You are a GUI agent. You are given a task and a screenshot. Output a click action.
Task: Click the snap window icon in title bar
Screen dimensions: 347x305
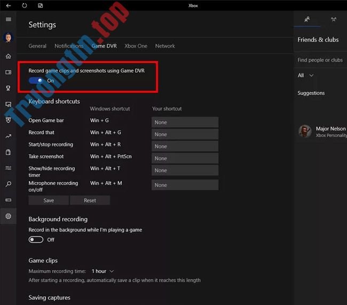point(40,5)
